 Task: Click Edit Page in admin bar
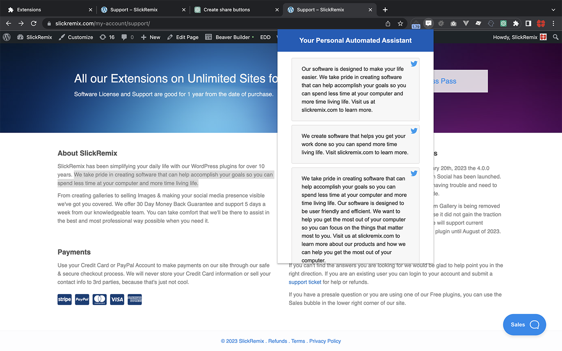(x=183, y=37)
